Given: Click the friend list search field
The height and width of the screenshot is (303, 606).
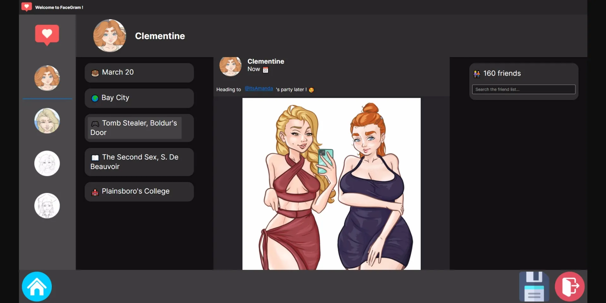Looking at the screenshot, I should click(x=523, y=89).
